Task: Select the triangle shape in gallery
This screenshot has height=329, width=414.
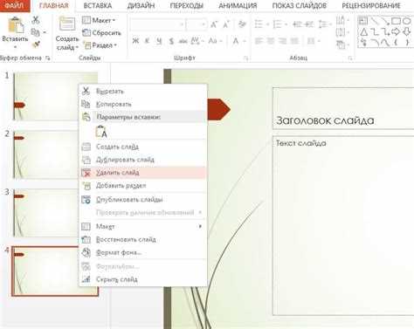Action: [x=364, y=32]
